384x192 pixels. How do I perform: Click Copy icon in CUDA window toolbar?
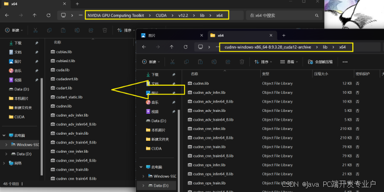[x=49, y=30]
